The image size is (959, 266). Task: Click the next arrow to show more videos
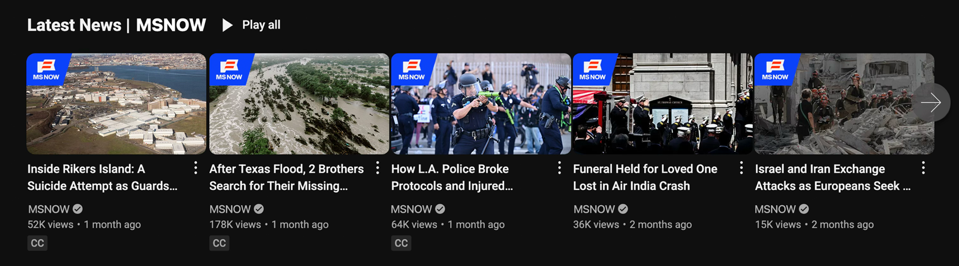[x=931, y=102]
